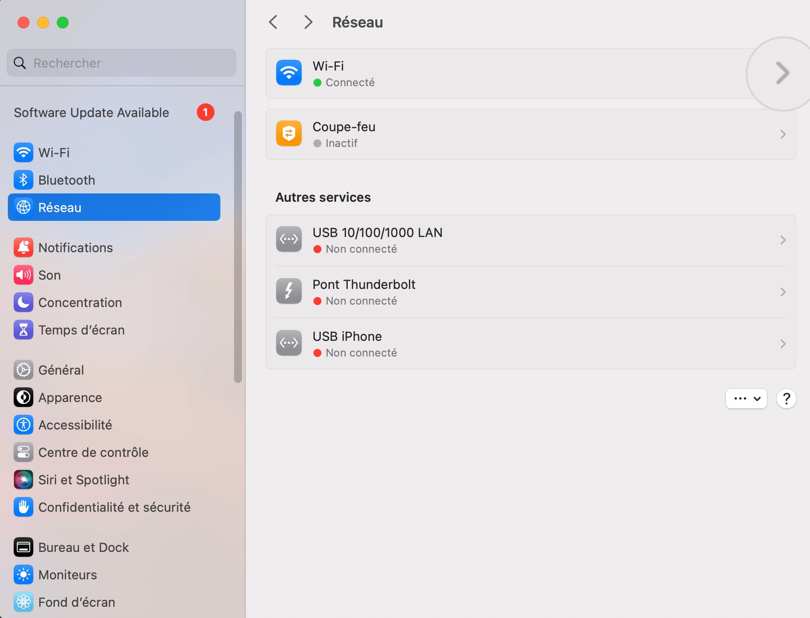The image size is (810, 618).
Task: Click the blue Wi-Fi icon in the main pane
Action: tap(289, 73)
